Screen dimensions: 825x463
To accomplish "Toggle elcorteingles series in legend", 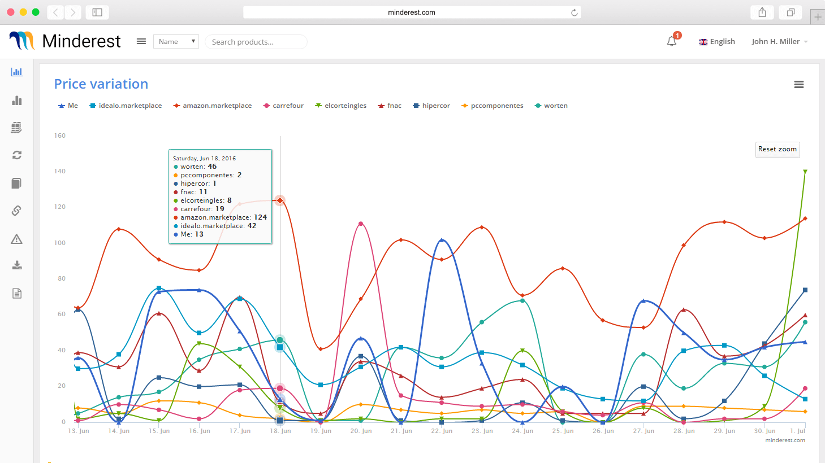I will coord(341,106).
